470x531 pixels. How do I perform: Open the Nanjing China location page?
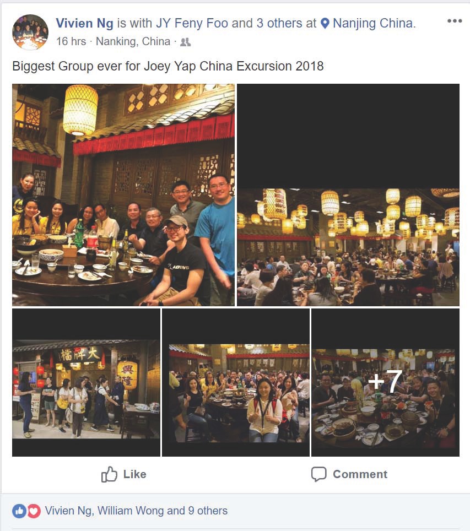coord(374,23)
